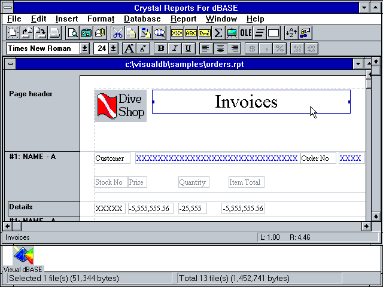Open the File menu
The height and width of the screenshot is (287, 383).
14,19
